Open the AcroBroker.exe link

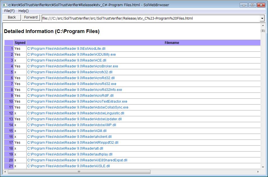(73, 66)
